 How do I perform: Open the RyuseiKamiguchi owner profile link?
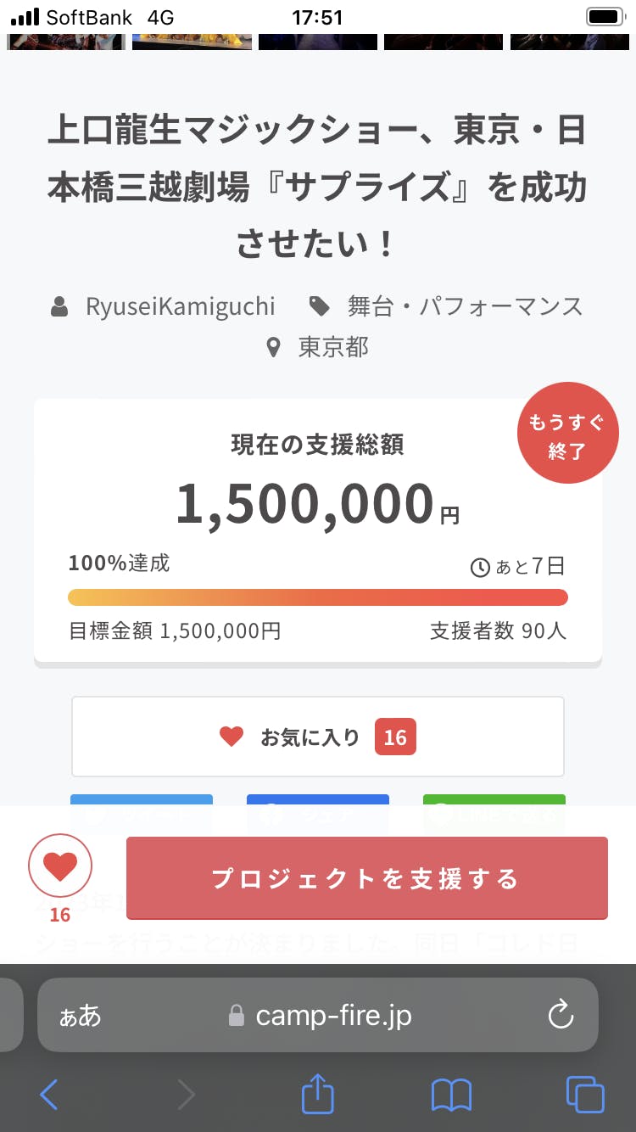pos(180,306)
